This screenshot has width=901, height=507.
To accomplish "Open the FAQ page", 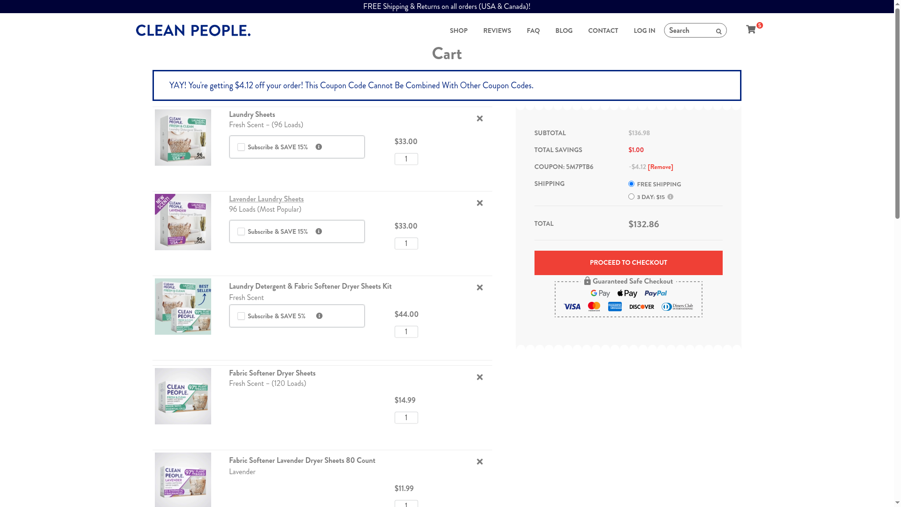I will coord(533,31).
